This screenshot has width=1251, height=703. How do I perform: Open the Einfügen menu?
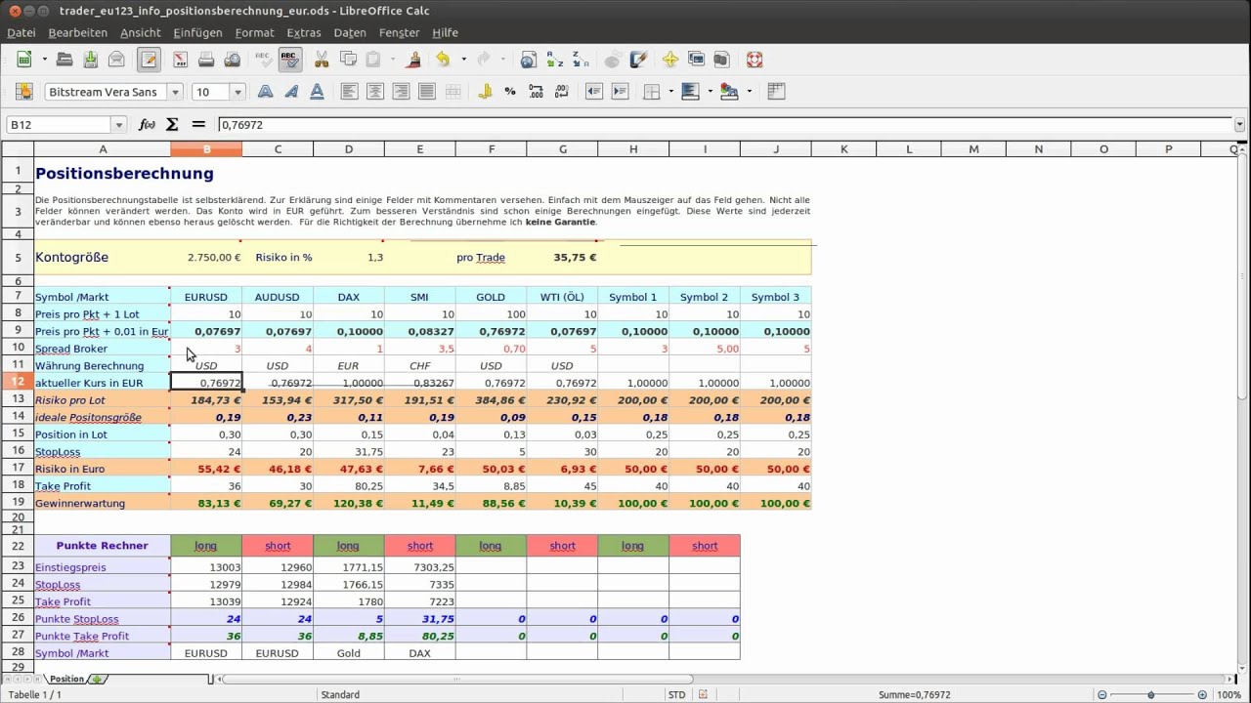197,32
